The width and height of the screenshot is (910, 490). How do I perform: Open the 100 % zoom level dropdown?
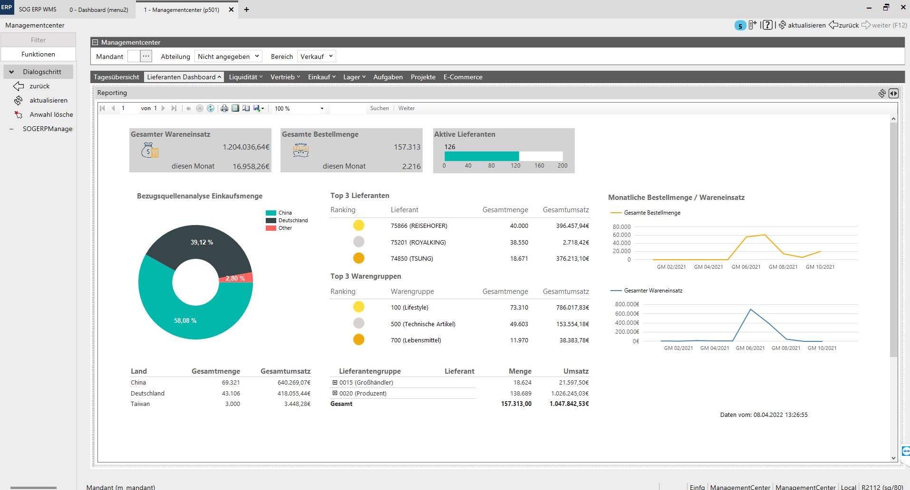point(322,108)
